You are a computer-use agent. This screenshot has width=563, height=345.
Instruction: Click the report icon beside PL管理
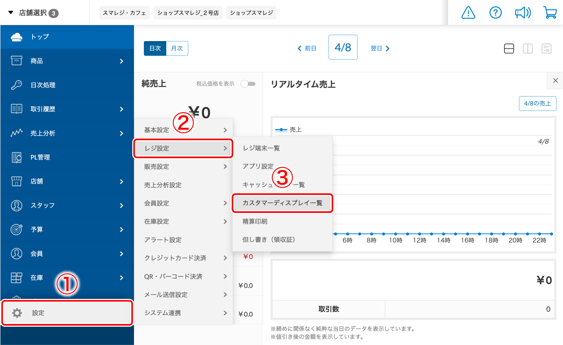point(16,157)
